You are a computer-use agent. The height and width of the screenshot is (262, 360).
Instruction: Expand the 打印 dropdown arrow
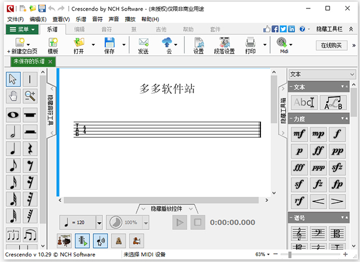pyautogui.click(x=265, y=45)
